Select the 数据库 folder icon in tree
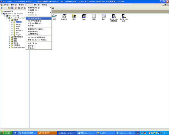The width and height of the screenshot is (169, 135). (12, 20)
